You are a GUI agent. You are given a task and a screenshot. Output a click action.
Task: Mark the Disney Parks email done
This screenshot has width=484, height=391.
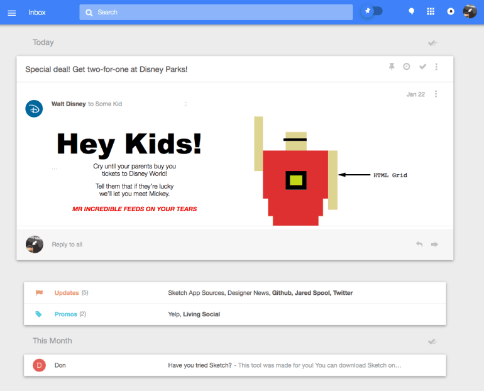click(422, 67)
